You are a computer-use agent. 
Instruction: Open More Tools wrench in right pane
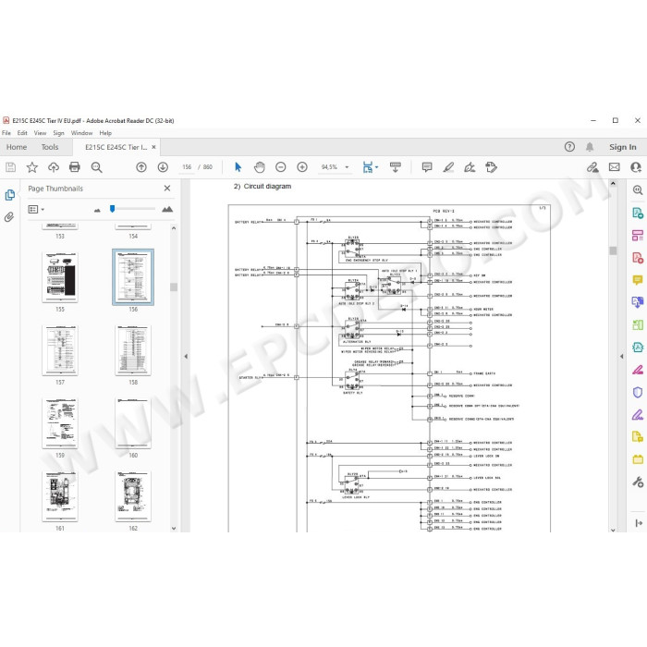point(638,482)
